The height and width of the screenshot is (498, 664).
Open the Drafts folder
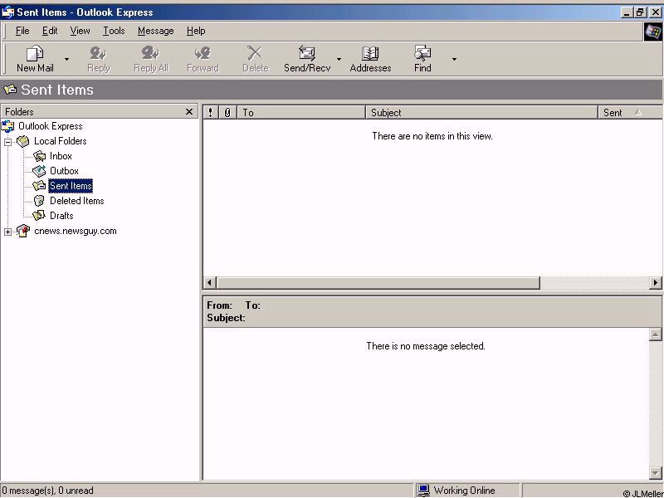click(61, 216)
